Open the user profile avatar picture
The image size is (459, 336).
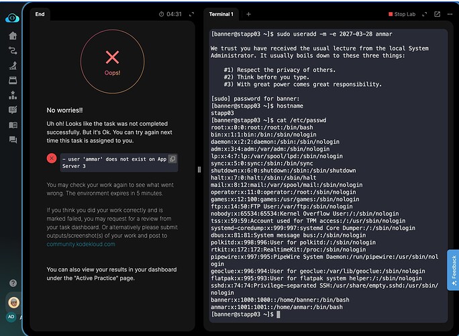coord(13,302)
